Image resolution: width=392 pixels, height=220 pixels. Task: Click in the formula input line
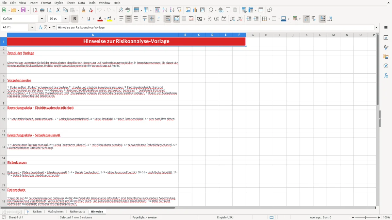tap(215, 27)
